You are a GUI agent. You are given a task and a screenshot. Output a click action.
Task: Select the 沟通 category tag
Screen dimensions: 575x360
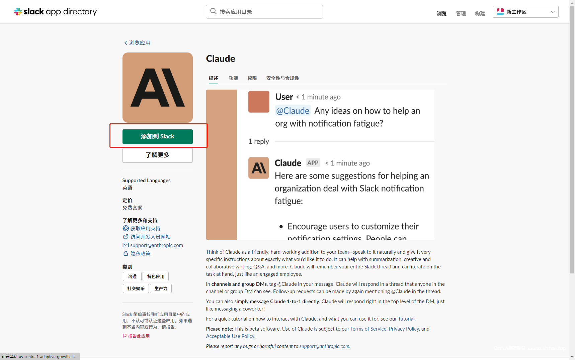click(x=132, y=276)
